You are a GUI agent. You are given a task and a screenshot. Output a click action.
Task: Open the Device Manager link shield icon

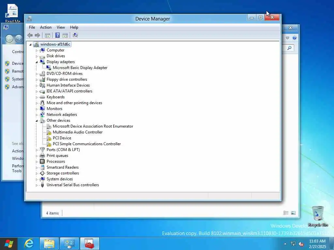(x=7, y=63)
